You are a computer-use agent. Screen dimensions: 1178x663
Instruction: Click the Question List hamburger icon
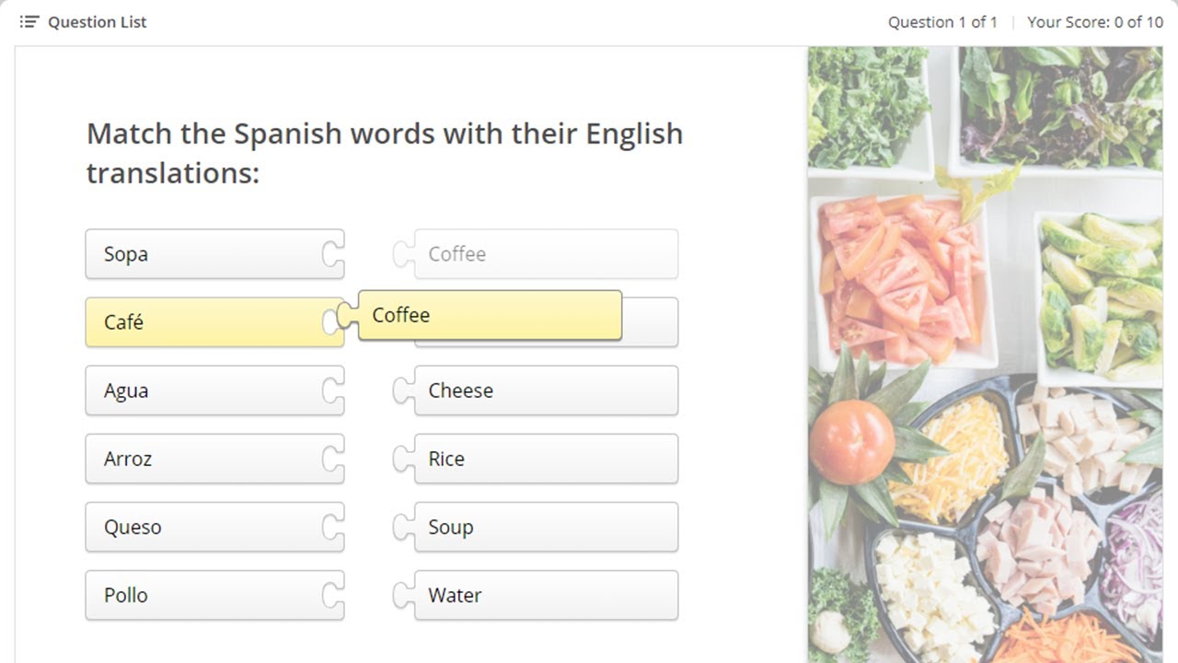29,21
